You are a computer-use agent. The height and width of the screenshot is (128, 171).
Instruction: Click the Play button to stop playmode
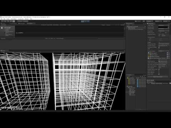click(x=83, y=21)
